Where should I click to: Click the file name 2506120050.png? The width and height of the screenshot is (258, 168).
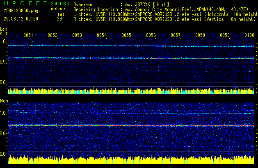pyautogui.click(x=21, y=11)
